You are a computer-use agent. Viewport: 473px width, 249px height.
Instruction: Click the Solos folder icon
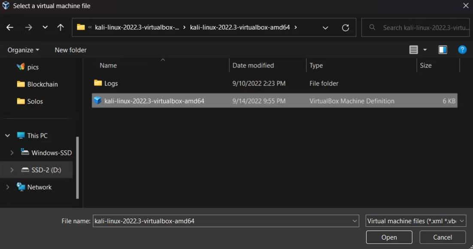(21, 101)
